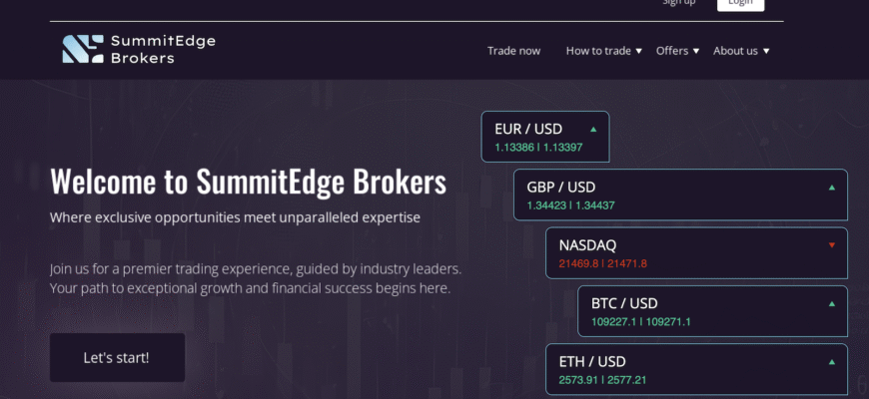Click the SummitEdge Brokers brand name text

tap(163, 49)
